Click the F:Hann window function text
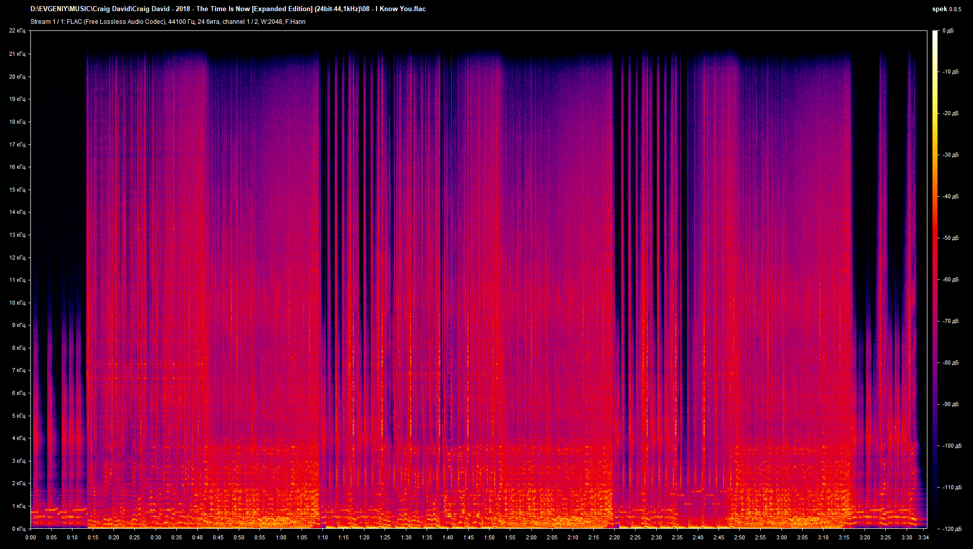 coord(295,22)
